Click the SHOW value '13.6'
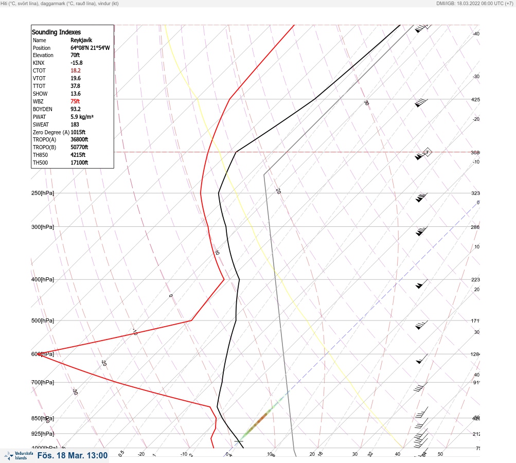 click(75, 94)
